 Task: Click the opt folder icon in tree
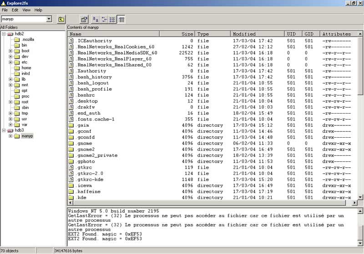point(17,90)
